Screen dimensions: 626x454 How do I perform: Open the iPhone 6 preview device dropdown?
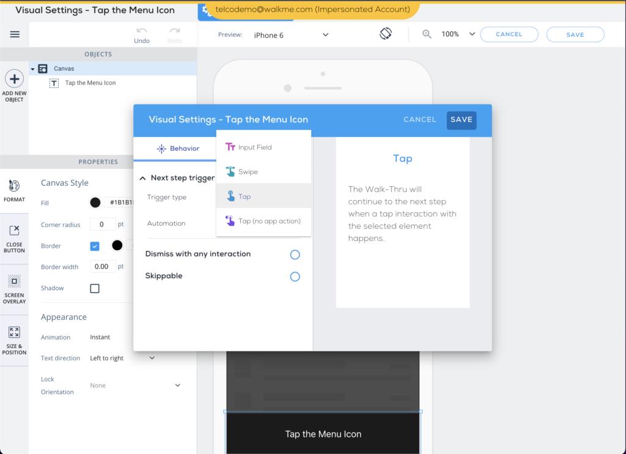tap(291, 35)
